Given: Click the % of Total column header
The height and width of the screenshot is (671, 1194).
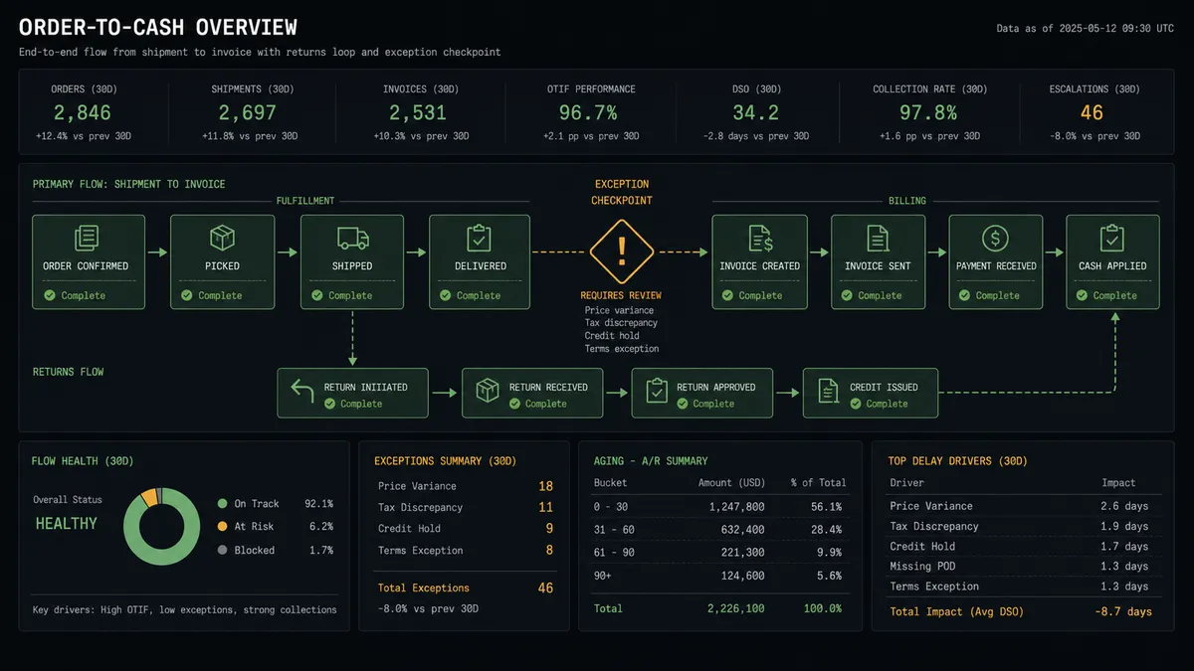Looking at the screenshot, I should click(819, 483).
